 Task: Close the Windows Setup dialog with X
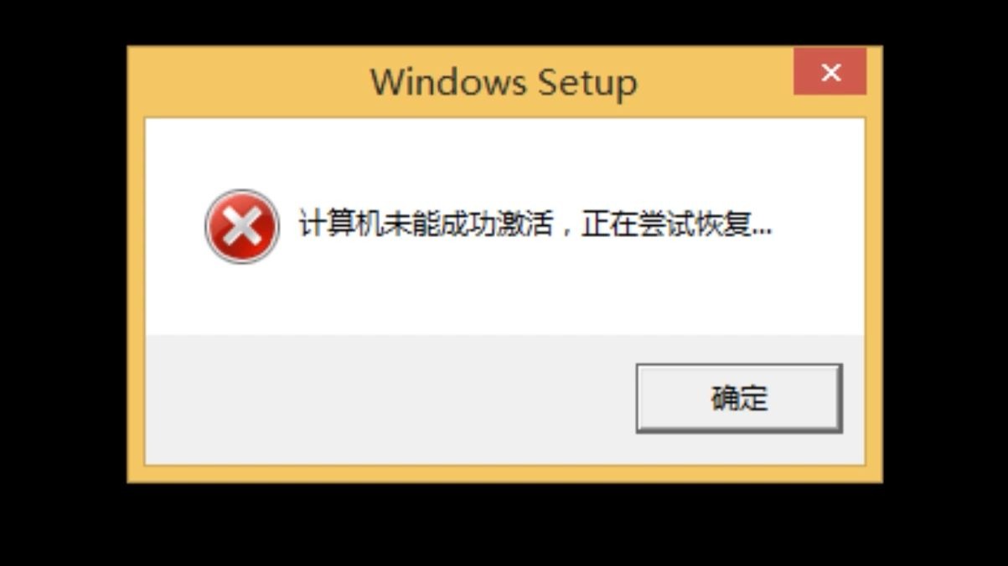pos(830,72)
